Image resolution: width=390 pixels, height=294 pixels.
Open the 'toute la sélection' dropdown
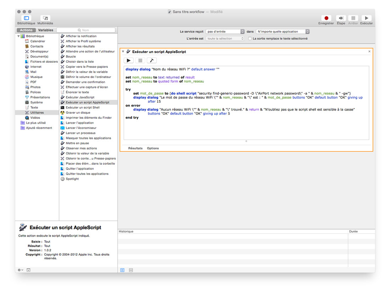point(225,39)
